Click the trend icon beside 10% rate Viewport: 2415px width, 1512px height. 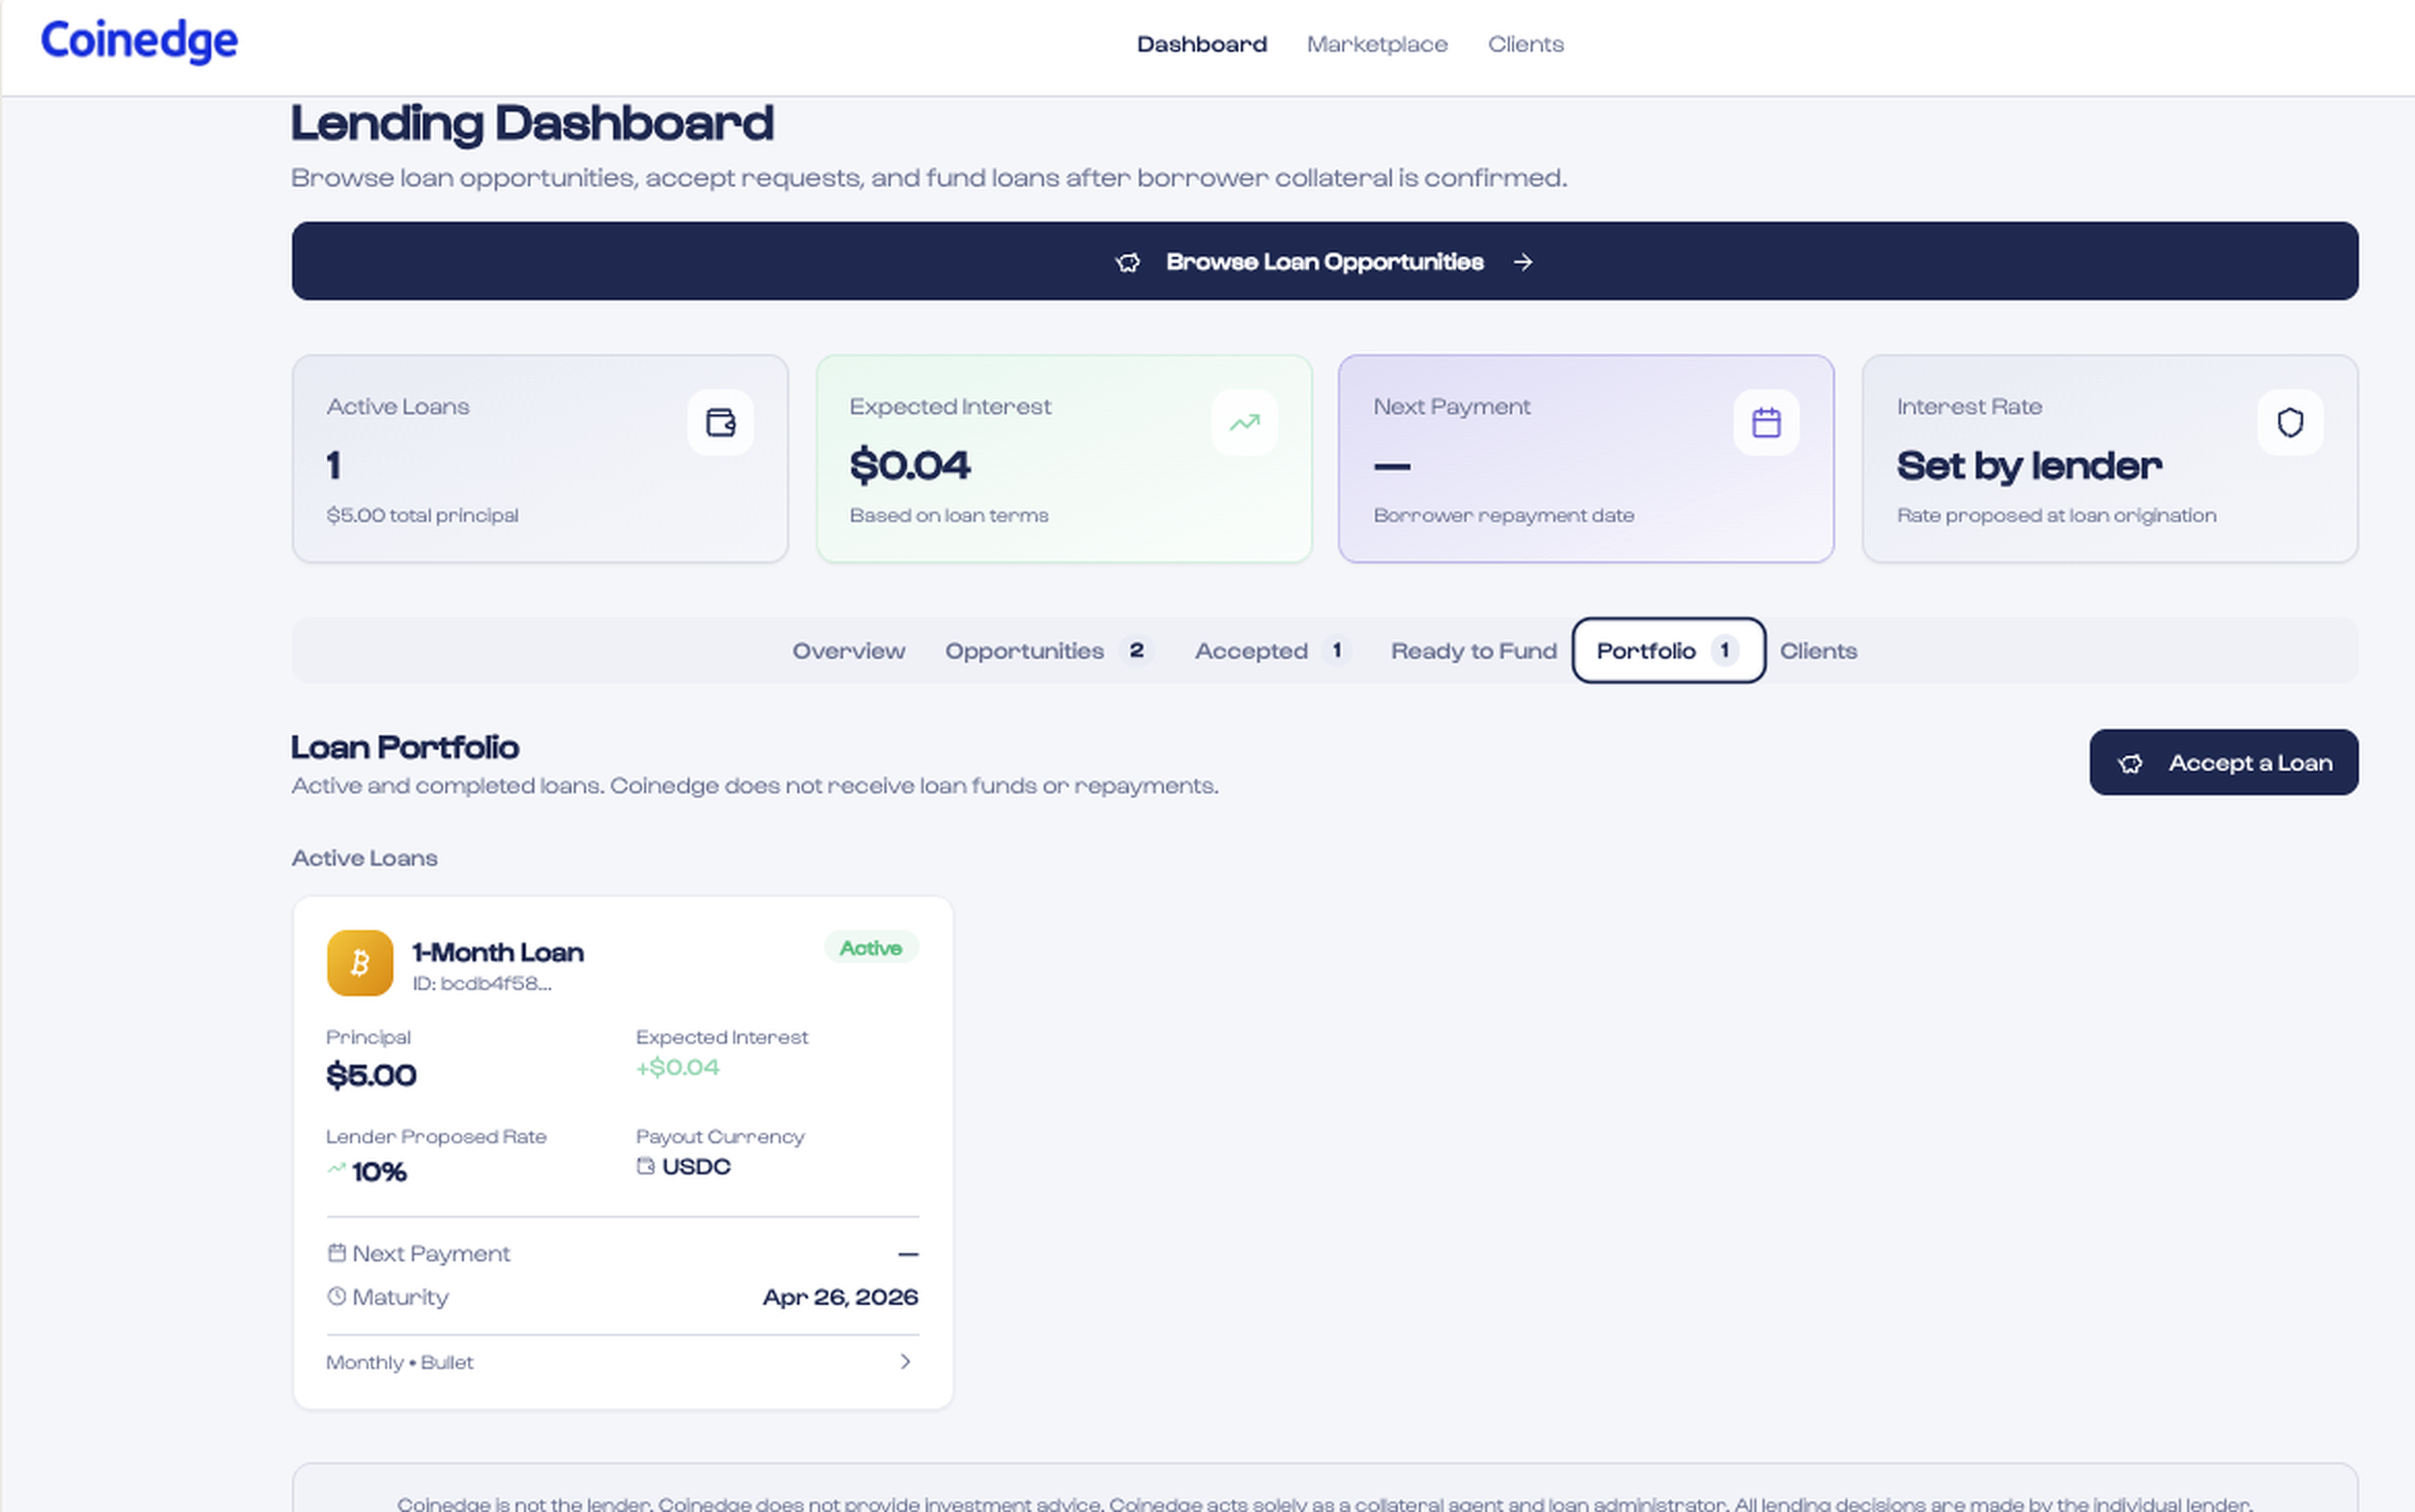click(x=336, y=1168)
